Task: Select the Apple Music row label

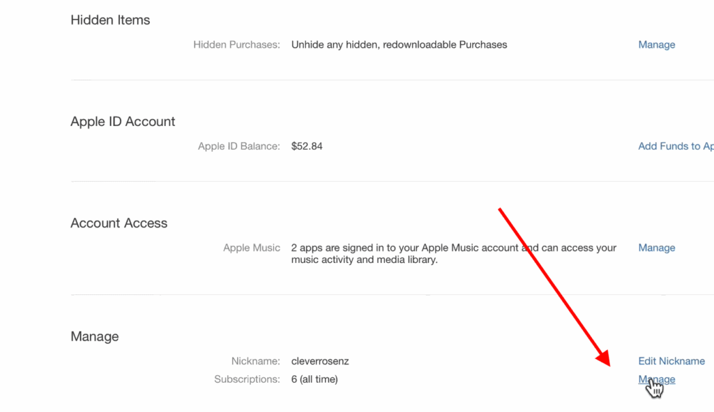Action: tap(251, 247)
